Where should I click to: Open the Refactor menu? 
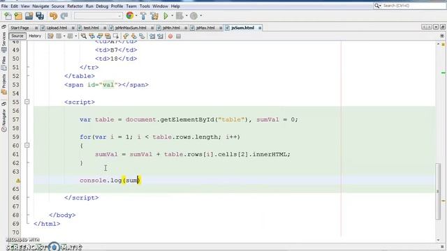coord(75,6)
